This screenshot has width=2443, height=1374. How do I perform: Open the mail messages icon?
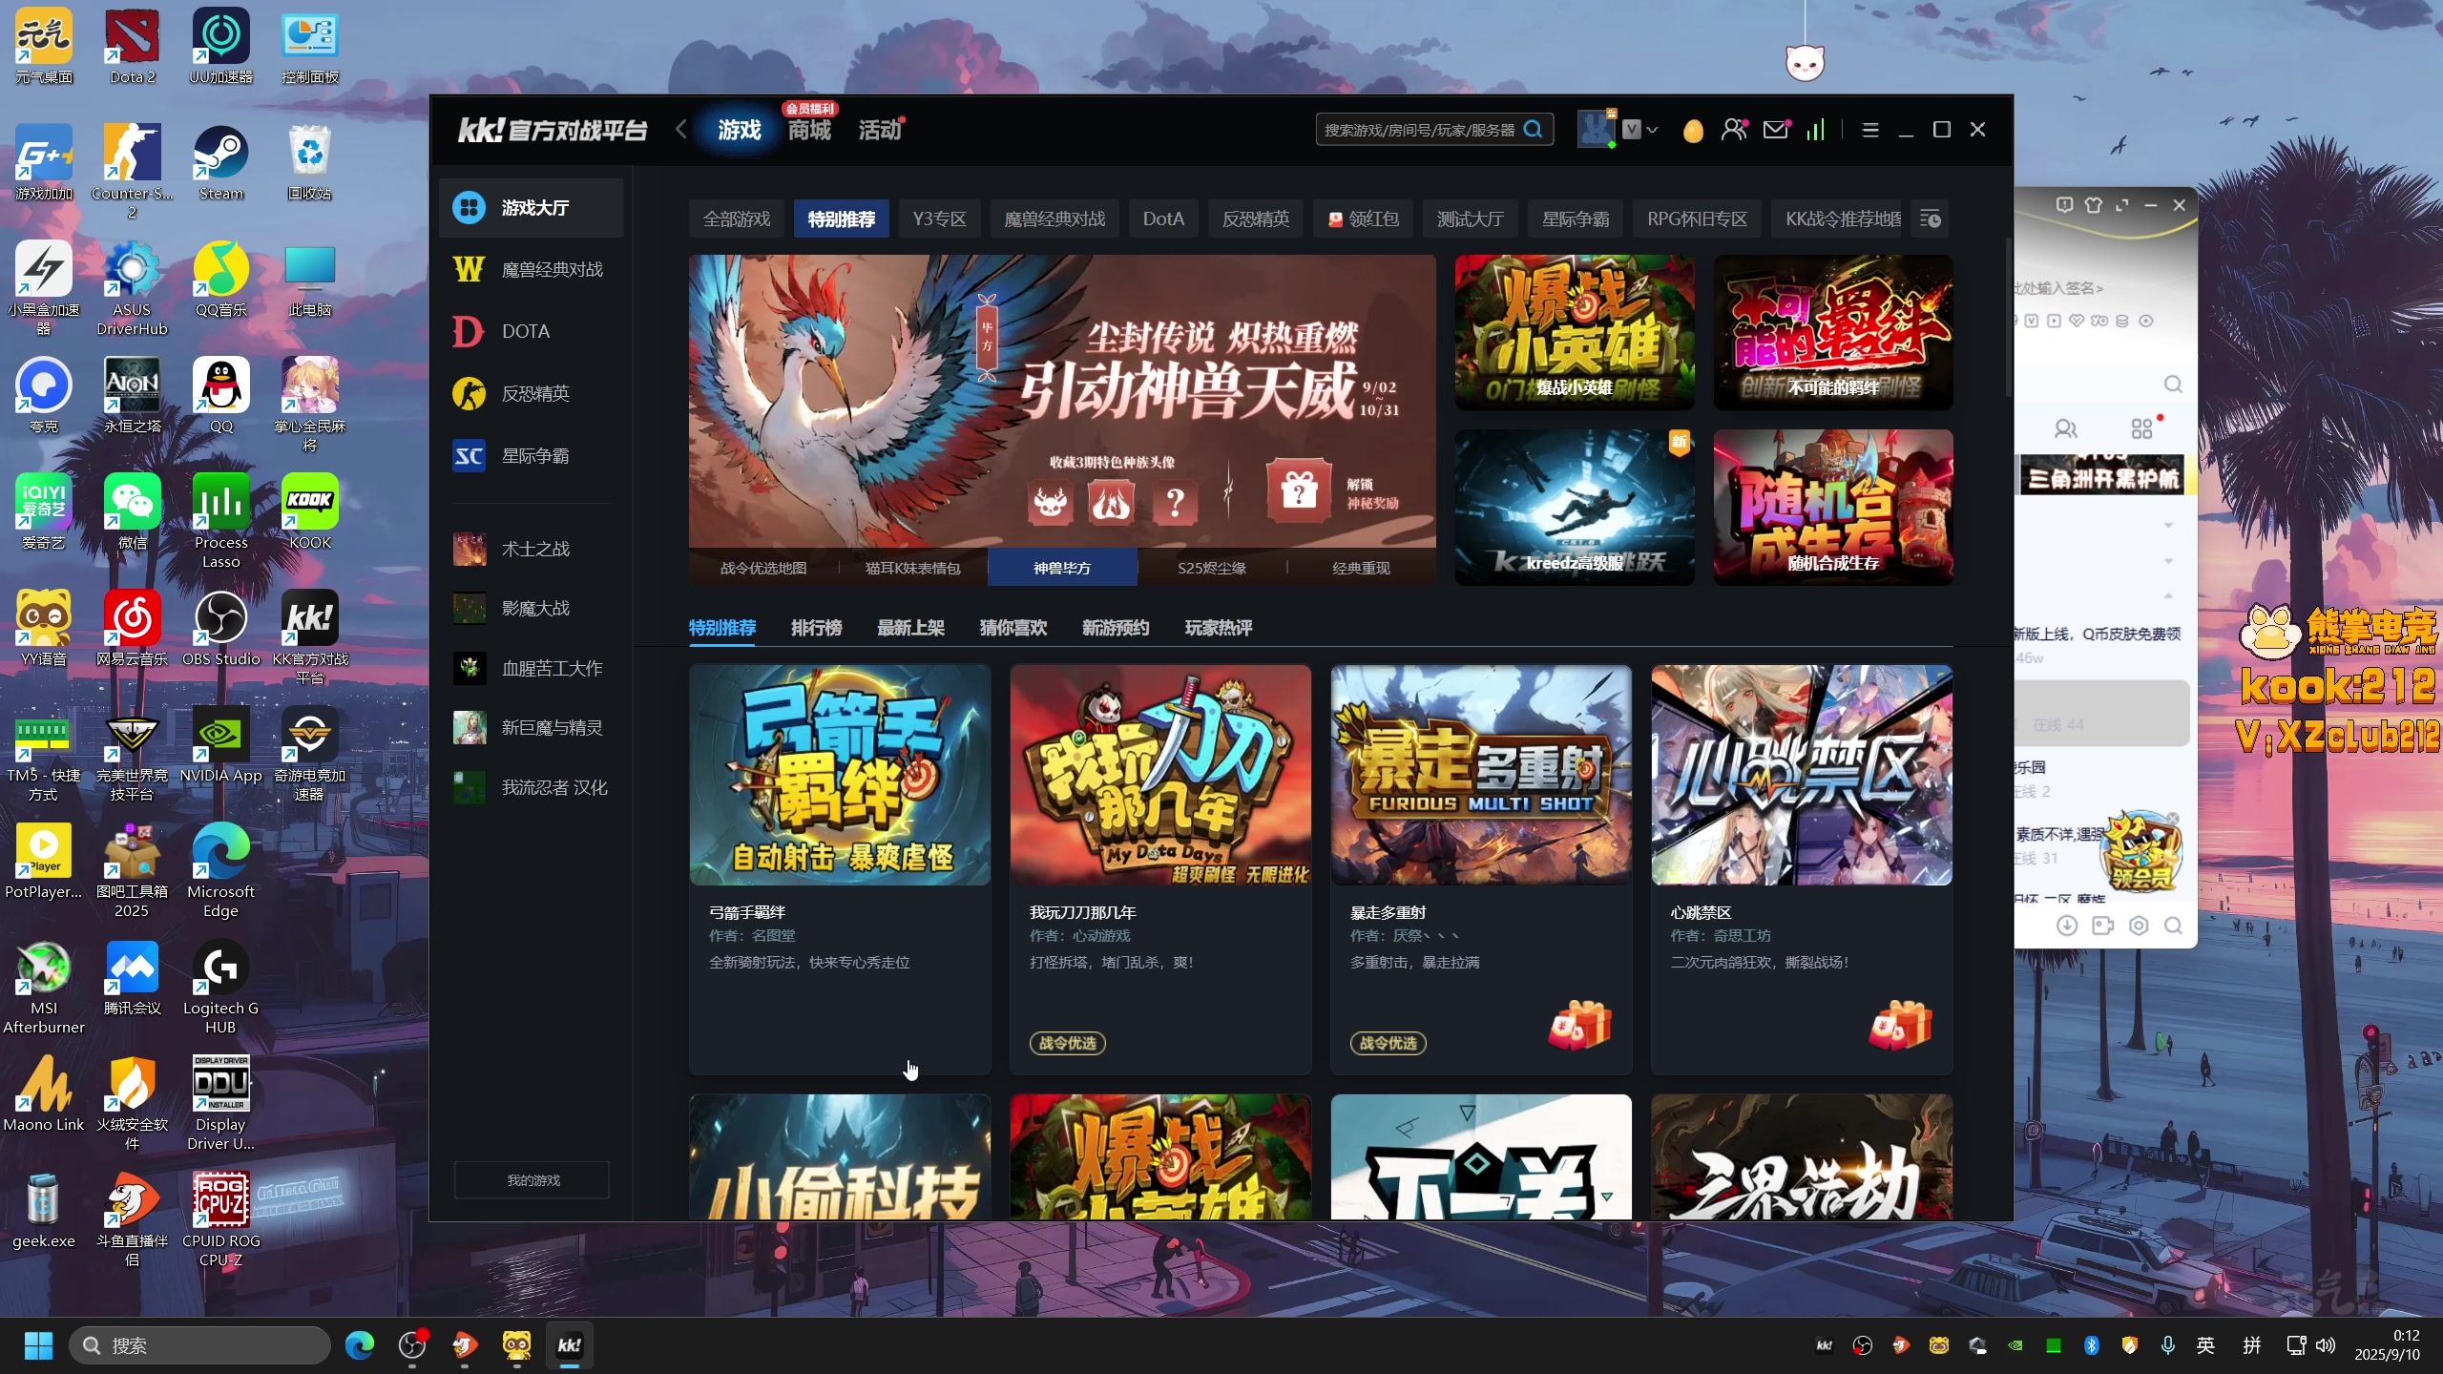click(x=1776, y=129)
